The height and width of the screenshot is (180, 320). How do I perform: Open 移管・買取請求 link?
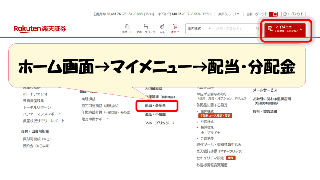point(265,112)
